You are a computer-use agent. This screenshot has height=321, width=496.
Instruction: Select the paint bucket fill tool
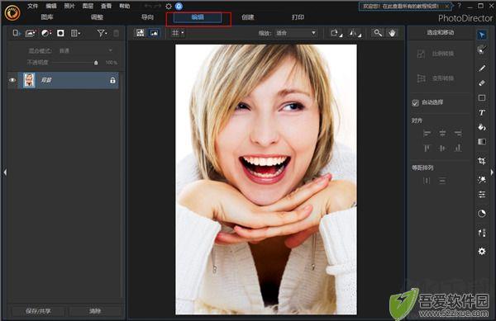pyautogui.click(x=482, y=127)
